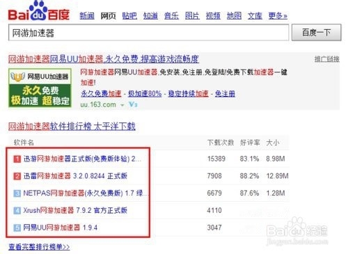Click the rank 5 blue number badge

click(17, 228)
